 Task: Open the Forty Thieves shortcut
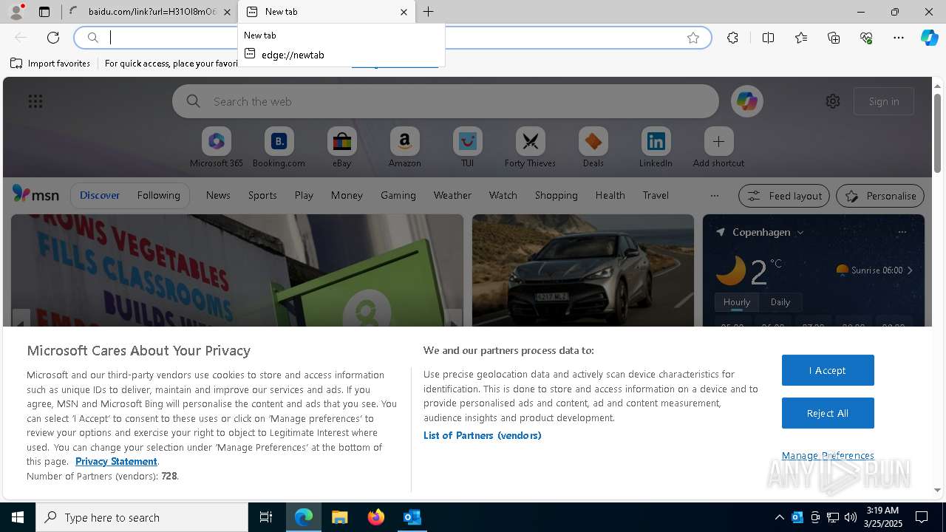(530, 148)
